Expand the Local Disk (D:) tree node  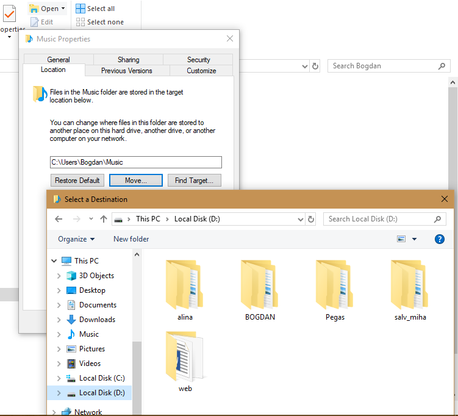click(x=59, y=393)
